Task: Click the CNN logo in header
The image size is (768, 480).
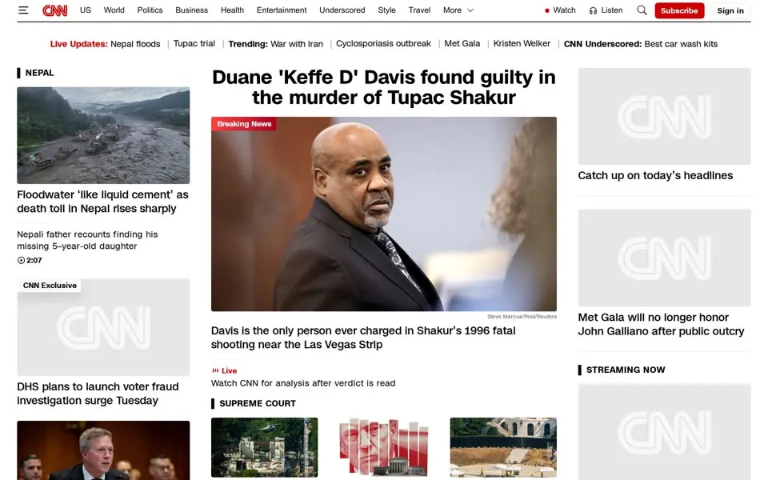Action: point(55,10)
